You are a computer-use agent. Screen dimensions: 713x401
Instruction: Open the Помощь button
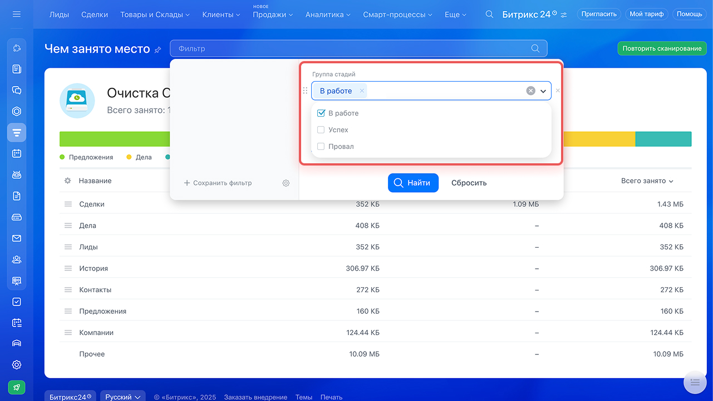pyautogui.click(x=690, y=14)
